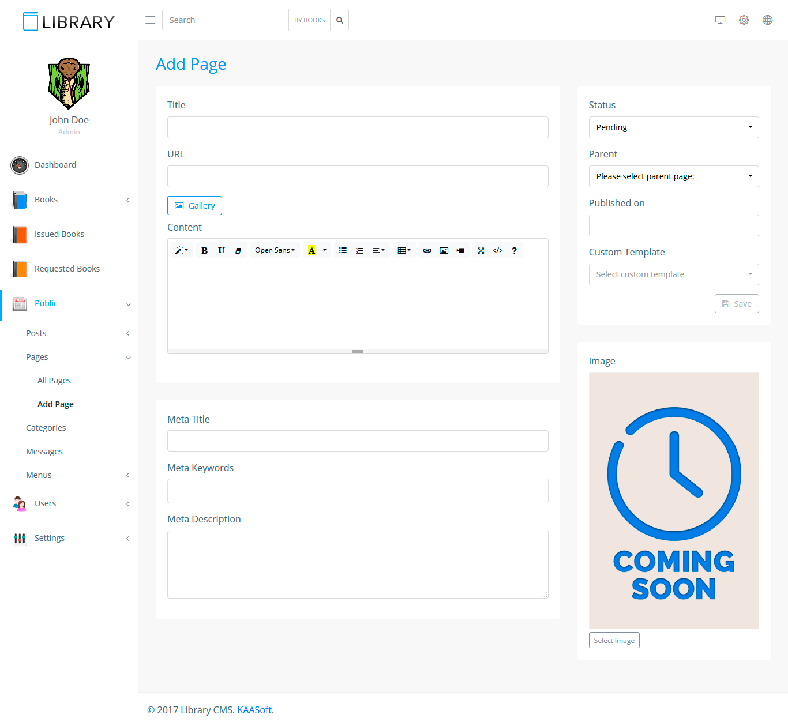Open the Status dropdown showing Pending

(673, 127)
